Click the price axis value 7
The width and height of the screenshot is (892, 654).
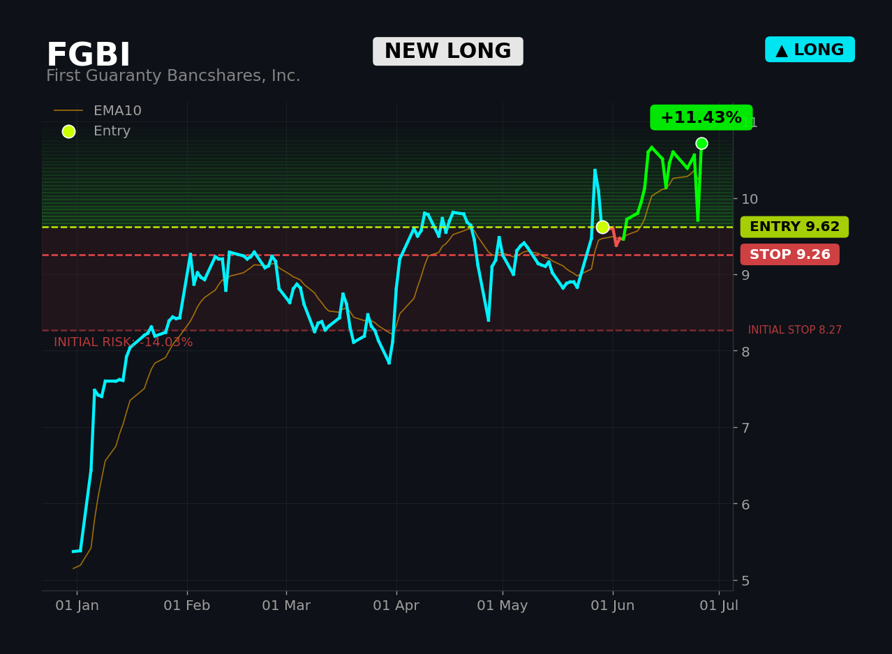coord(745,428)
